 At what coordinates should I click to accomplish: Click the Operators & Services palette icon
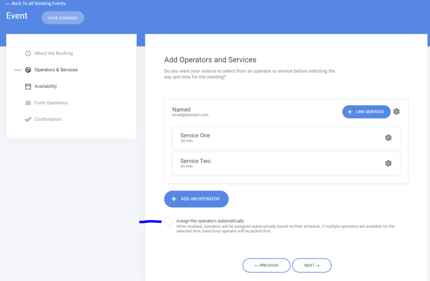point(28,70)
